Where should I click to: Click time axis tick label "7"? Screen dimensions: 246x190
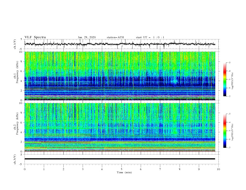(x=160, y=169)
